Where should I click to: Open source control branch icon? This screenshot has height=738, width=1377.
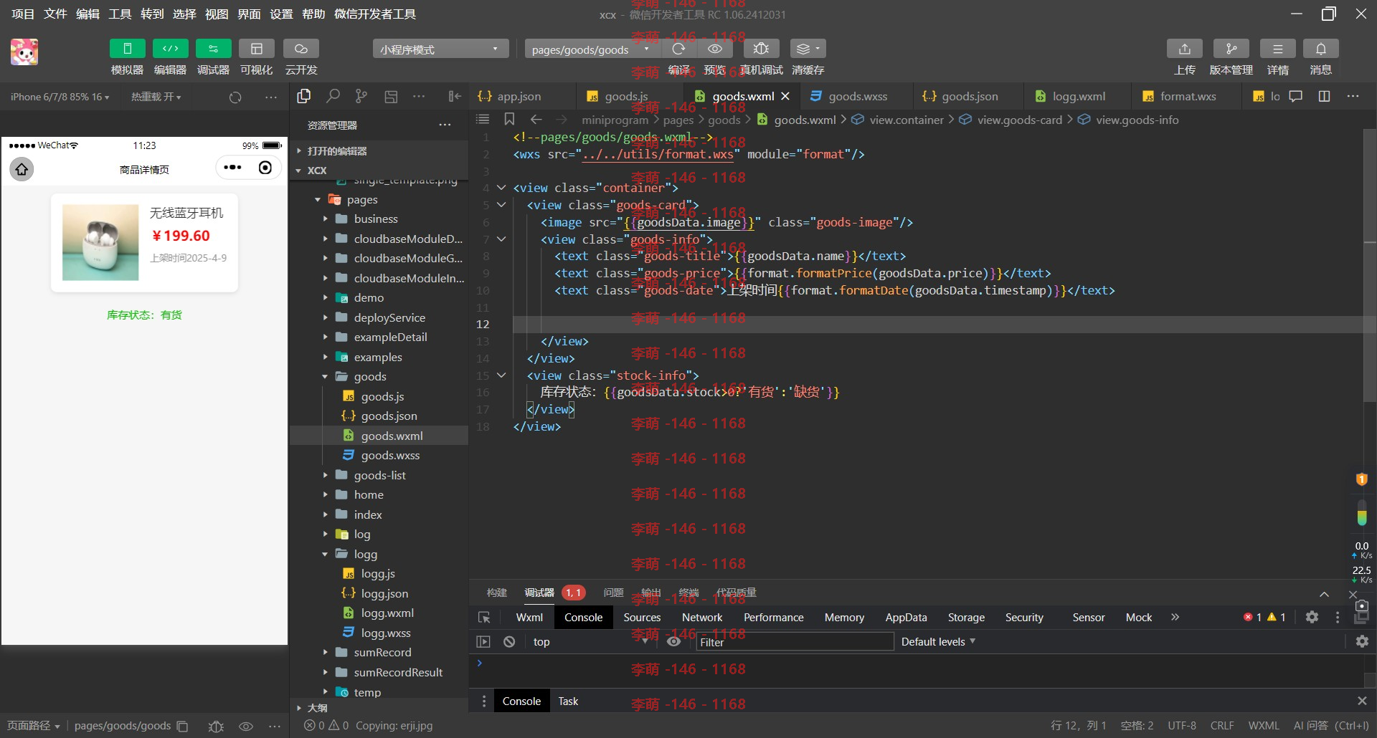[x=361, y=96]
